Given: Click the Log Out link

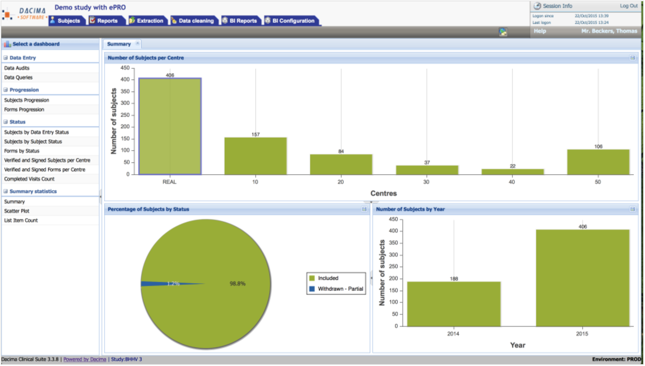Looking at the screenshot, I should pos(628,6).
